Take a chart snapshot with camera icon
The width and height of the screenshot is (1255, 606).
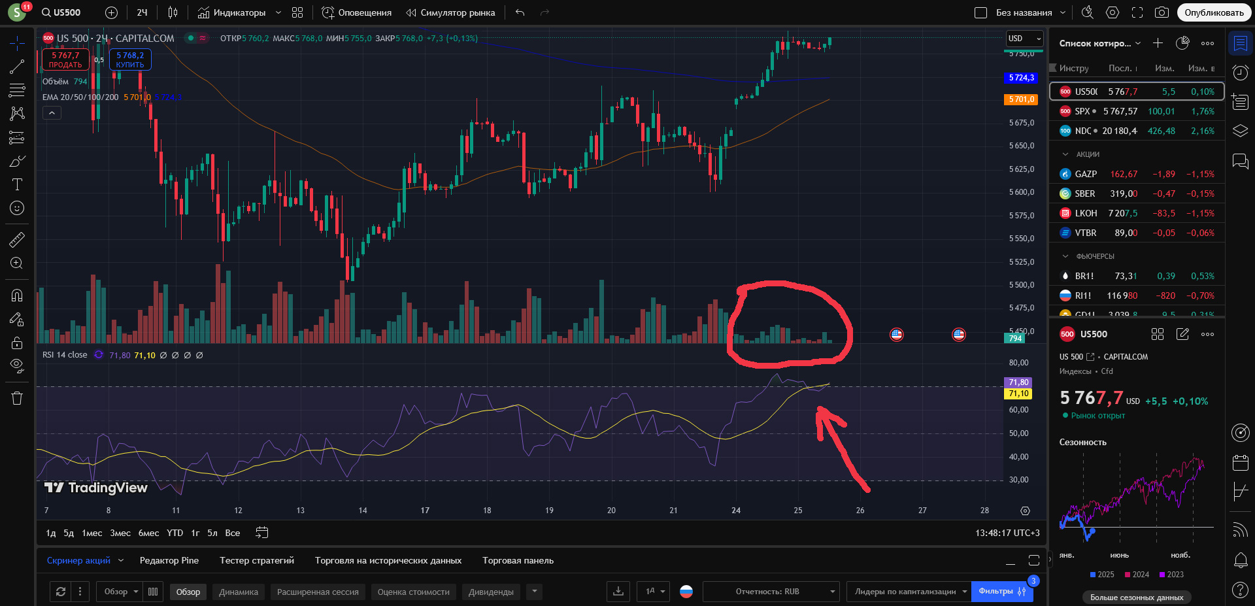(x=1162, y=12)
